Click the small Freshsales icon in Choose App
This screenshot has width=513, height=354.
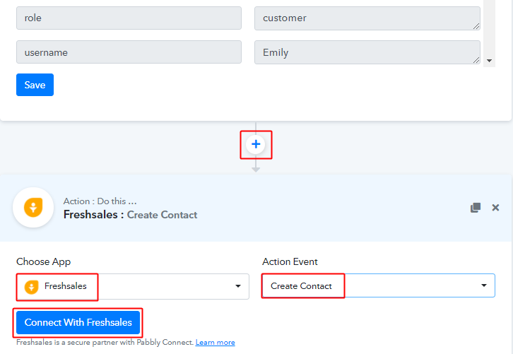(31, 286)
